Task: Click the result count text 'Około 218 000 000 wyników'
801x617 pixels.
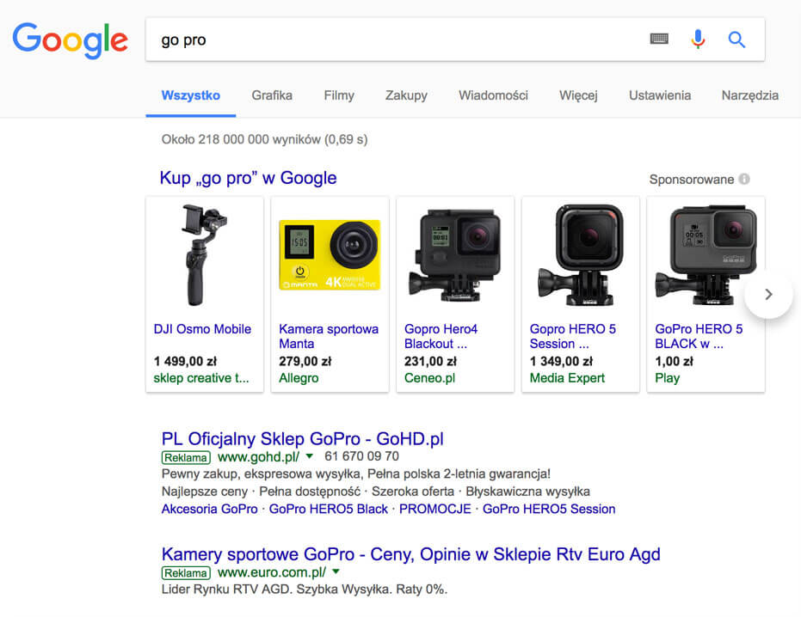Action: (x=241, y=139)
